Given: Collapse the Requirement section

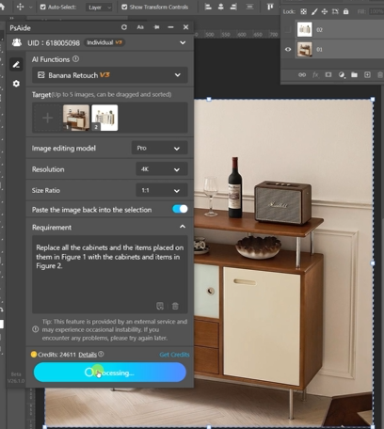Looking at the screenshot, I should click(183, 227).
